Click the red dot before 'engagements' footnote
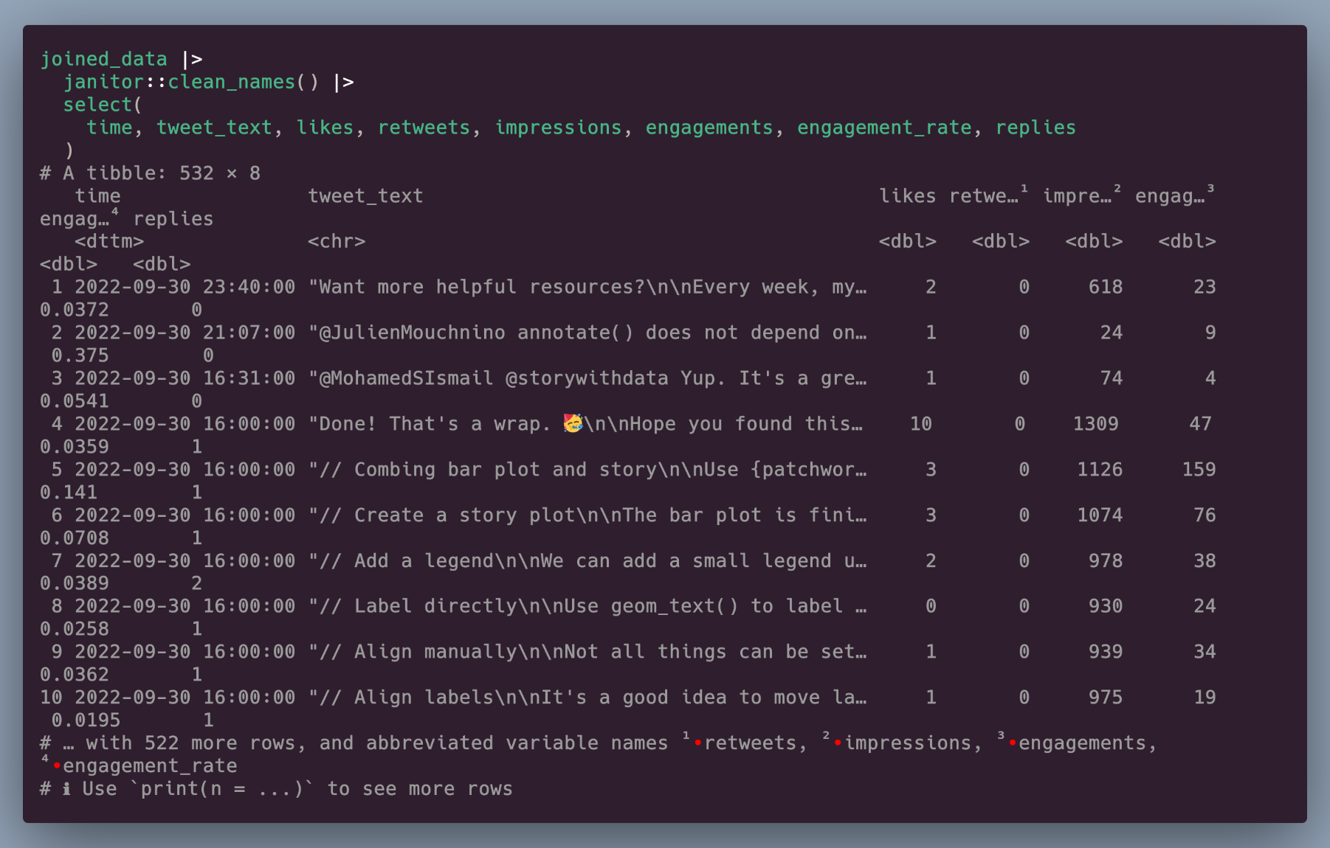 click(1012, 743)
